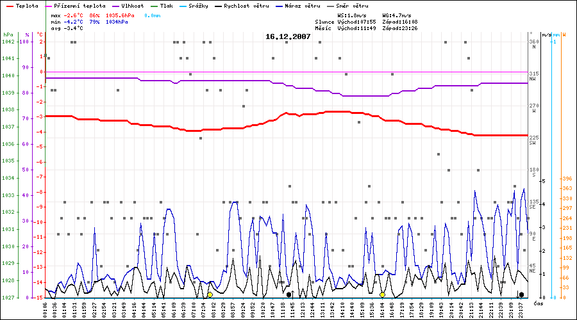Select the Srážky legend label

pyautogui.click(x=198, y=6)
